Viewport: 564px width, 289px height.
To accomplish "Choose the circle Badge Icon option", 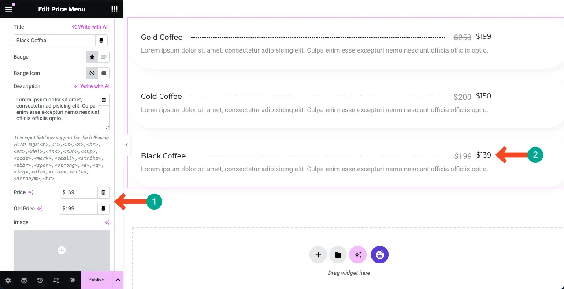I will 104,73.
